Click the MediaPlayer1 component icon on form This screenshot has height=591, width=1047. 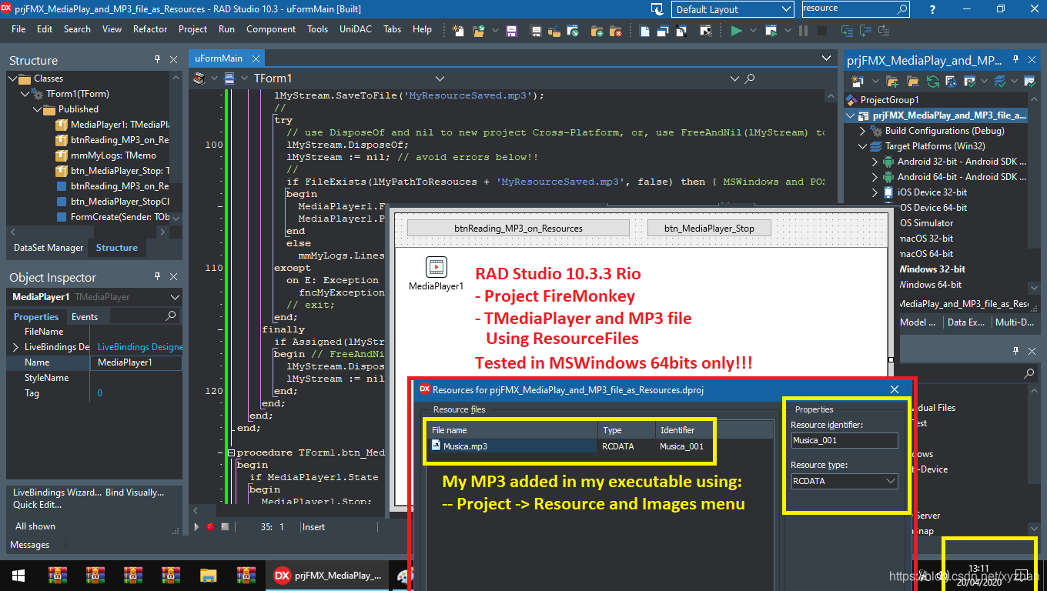click(x=437, y=267)
